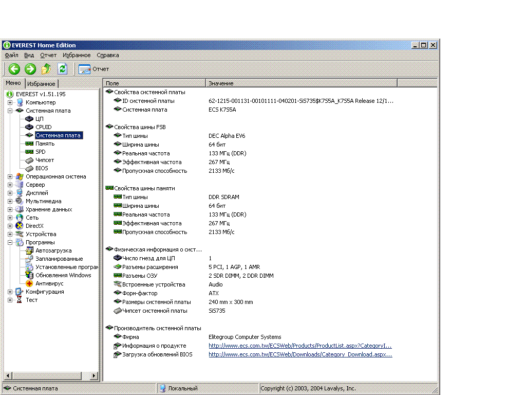Image resolution: width=526 pixels, height=395 pixels.
Task: Click the Обновления Windows icon
Action: coord(29,275)
